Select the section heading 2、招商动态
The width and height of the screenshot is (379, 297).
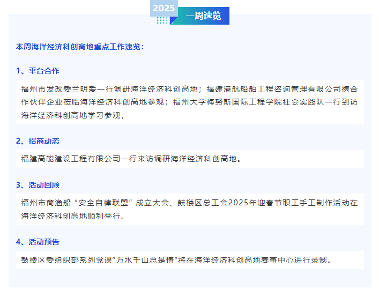pos(38,141)
